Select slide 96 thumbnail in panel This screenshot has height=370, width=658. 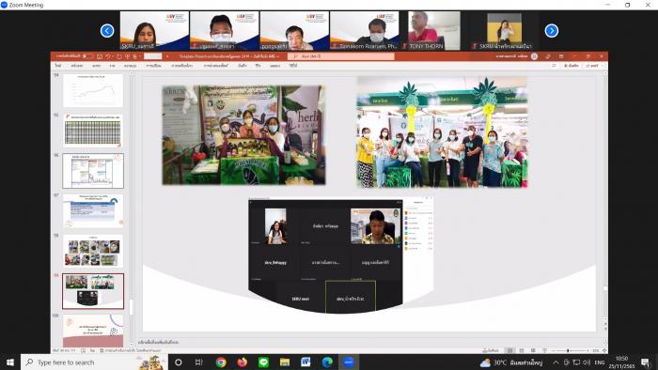93,171
